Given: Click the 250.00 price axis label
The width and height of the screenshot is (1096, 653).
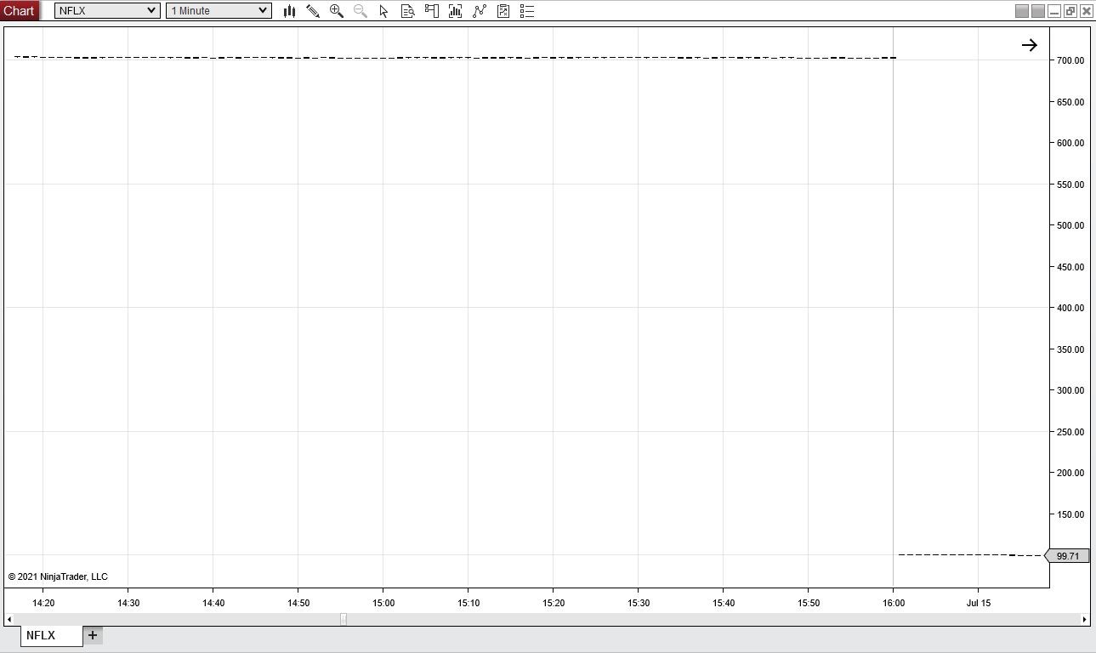Looking at the screenshot, I should [x=1070, y=432].
